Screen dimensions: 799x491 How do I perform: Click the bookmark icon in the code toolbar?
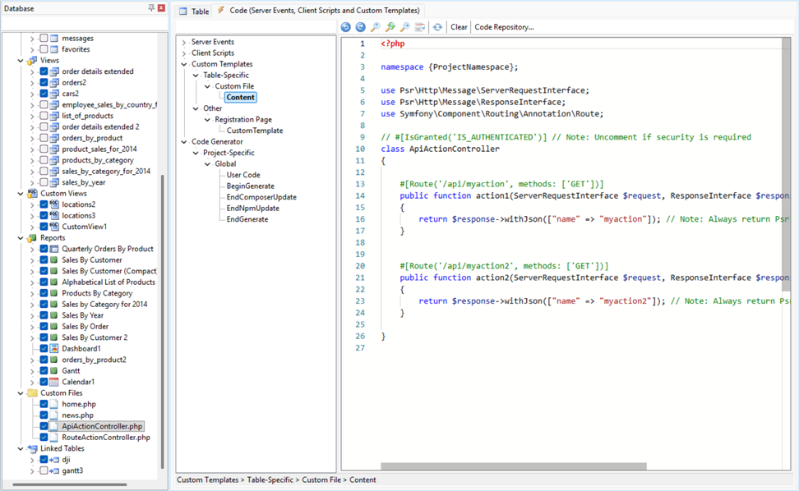click(x=421, y=27)
